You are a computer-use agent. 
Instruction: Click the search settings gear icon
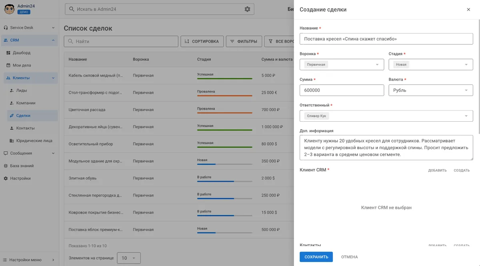247,9
